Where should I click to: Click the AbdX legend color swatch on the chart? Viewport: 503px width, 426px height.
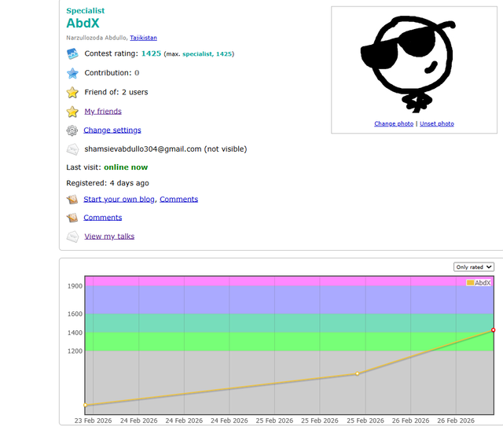pos(470,283)
